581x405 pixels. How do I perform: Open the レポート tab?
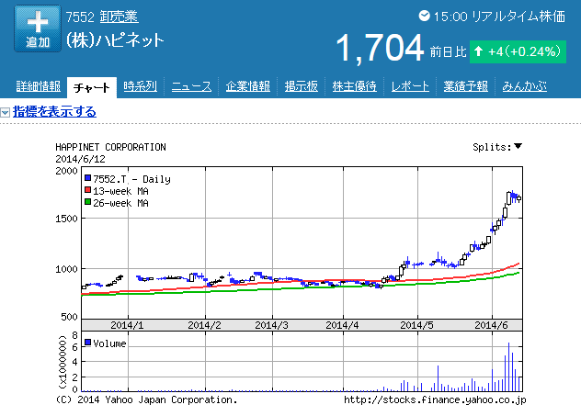[x=410, y=86]
